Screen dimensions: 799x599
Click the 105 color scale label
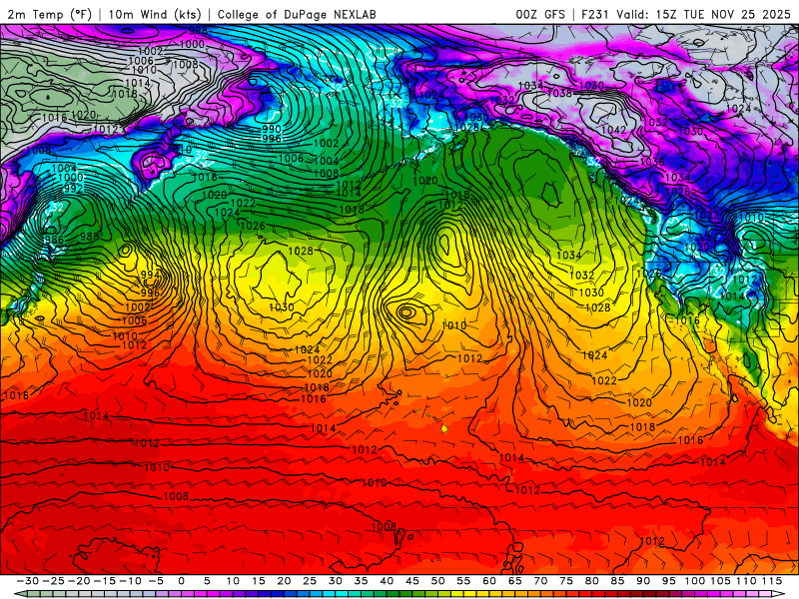(x=720, y=581)
